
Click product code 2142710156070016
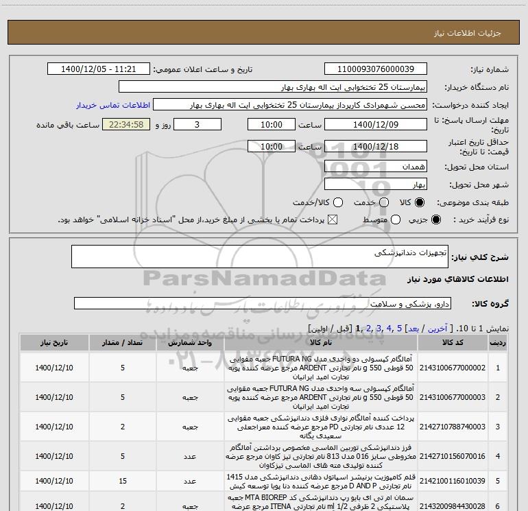tap(453, 456)
